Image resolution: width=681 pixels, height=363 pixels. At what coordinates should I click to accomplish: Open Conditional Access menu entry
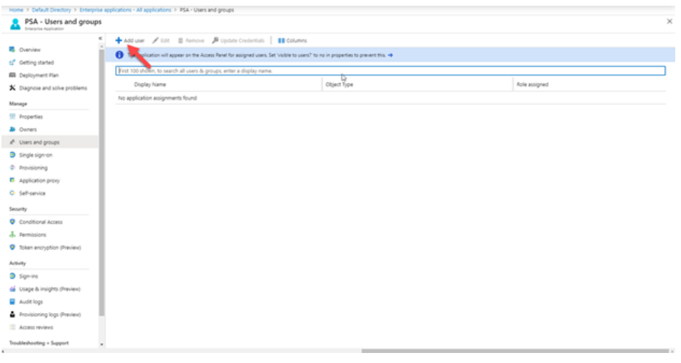41,222
